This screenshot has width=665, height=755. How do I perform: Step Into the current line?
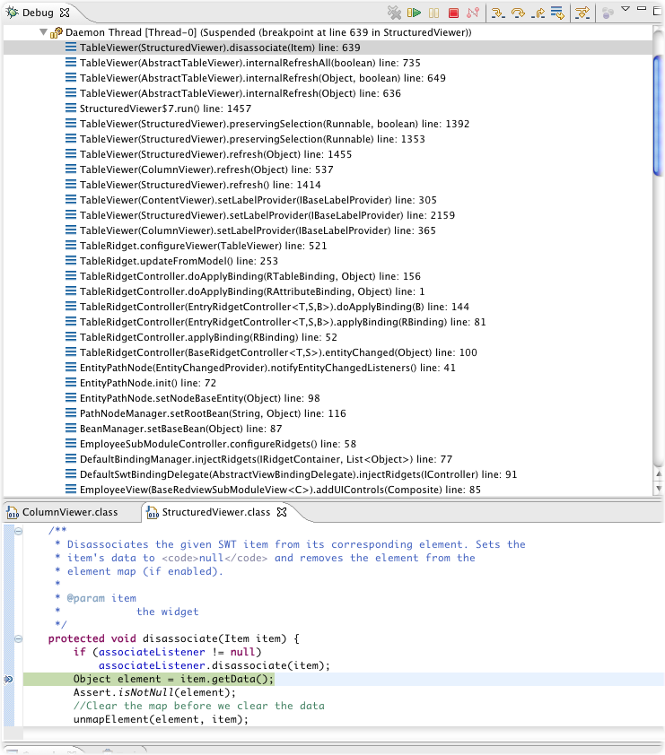pos(498,13)
